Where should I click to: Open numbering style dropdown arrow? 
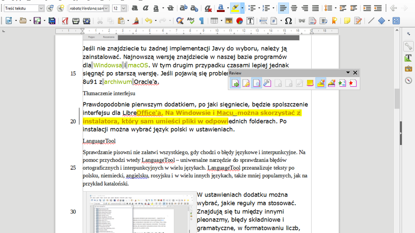click(273, 8)
